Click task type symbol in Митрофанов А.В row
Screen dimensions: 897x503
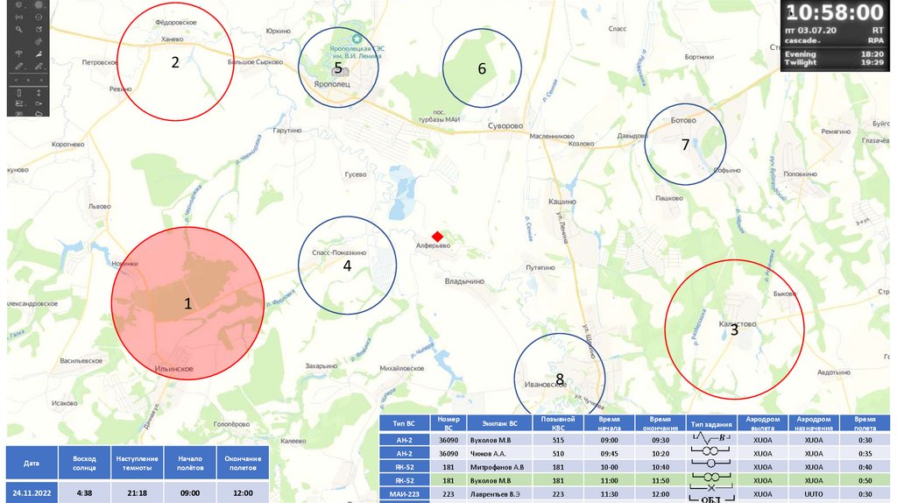(x=710, y=464)
